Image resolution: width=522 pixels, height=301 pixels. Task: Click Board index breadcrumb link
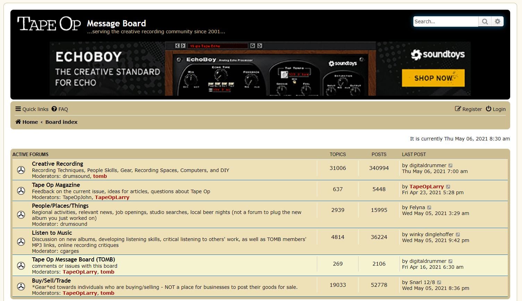(61, 122)
